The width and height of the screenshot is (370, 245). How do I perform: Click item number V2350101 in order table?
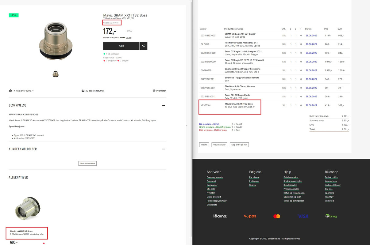pyautogui.click(x=206, y=105)
